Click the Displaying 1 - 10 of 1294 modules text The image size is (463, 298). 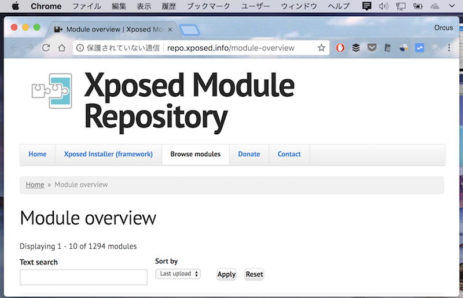(x=78, y=247)
